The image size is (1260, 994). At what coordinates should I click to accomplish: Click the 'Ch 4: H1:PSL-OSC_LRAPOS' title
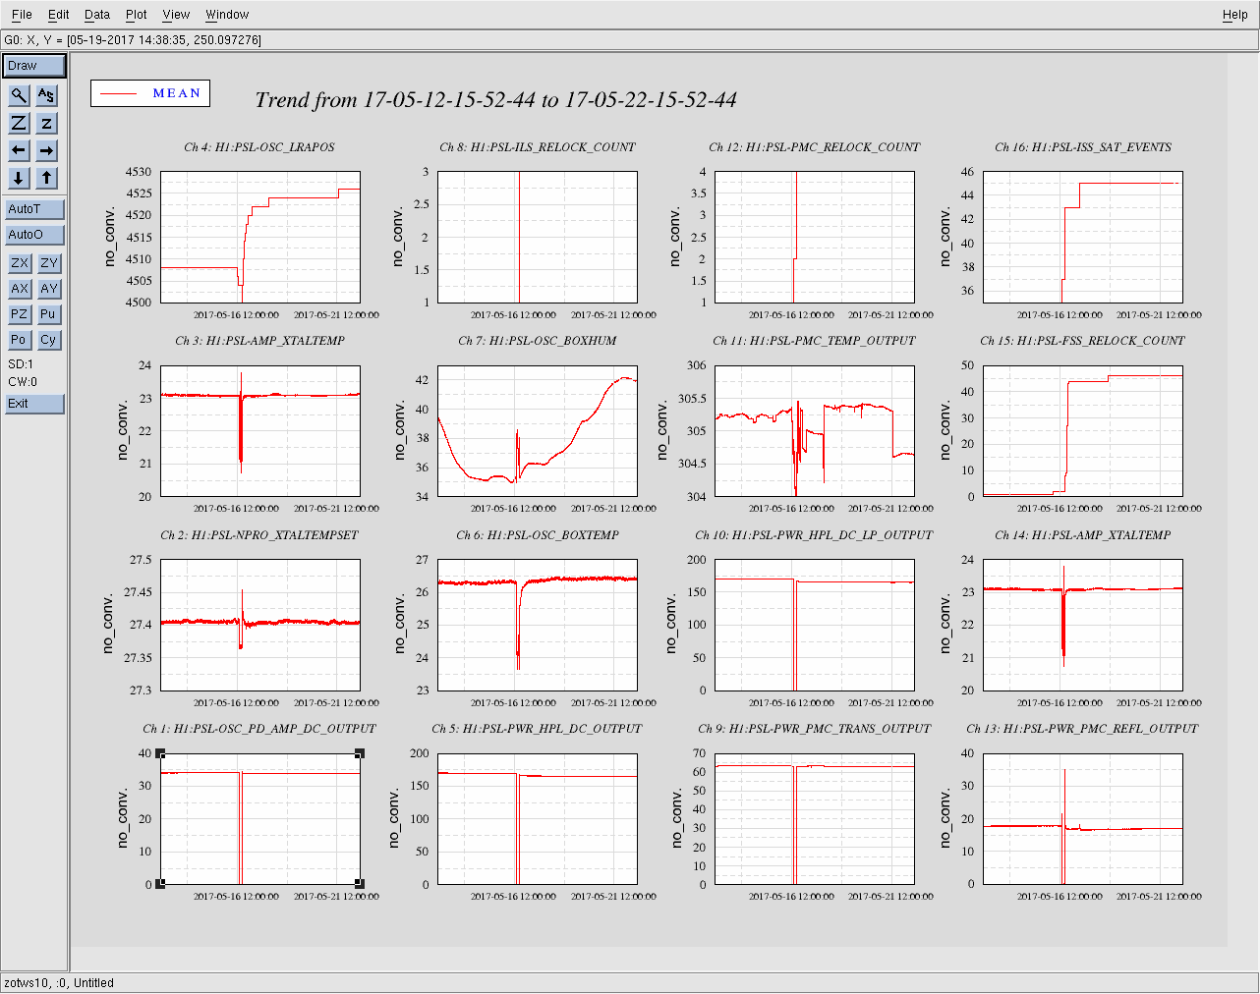pyautogui.click(x=259, y=147)
